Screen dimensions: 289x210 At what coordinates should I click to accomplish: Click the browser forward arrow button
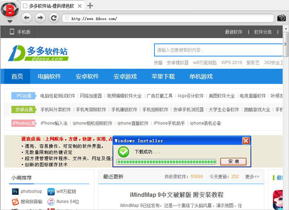(x=40, y=18)
